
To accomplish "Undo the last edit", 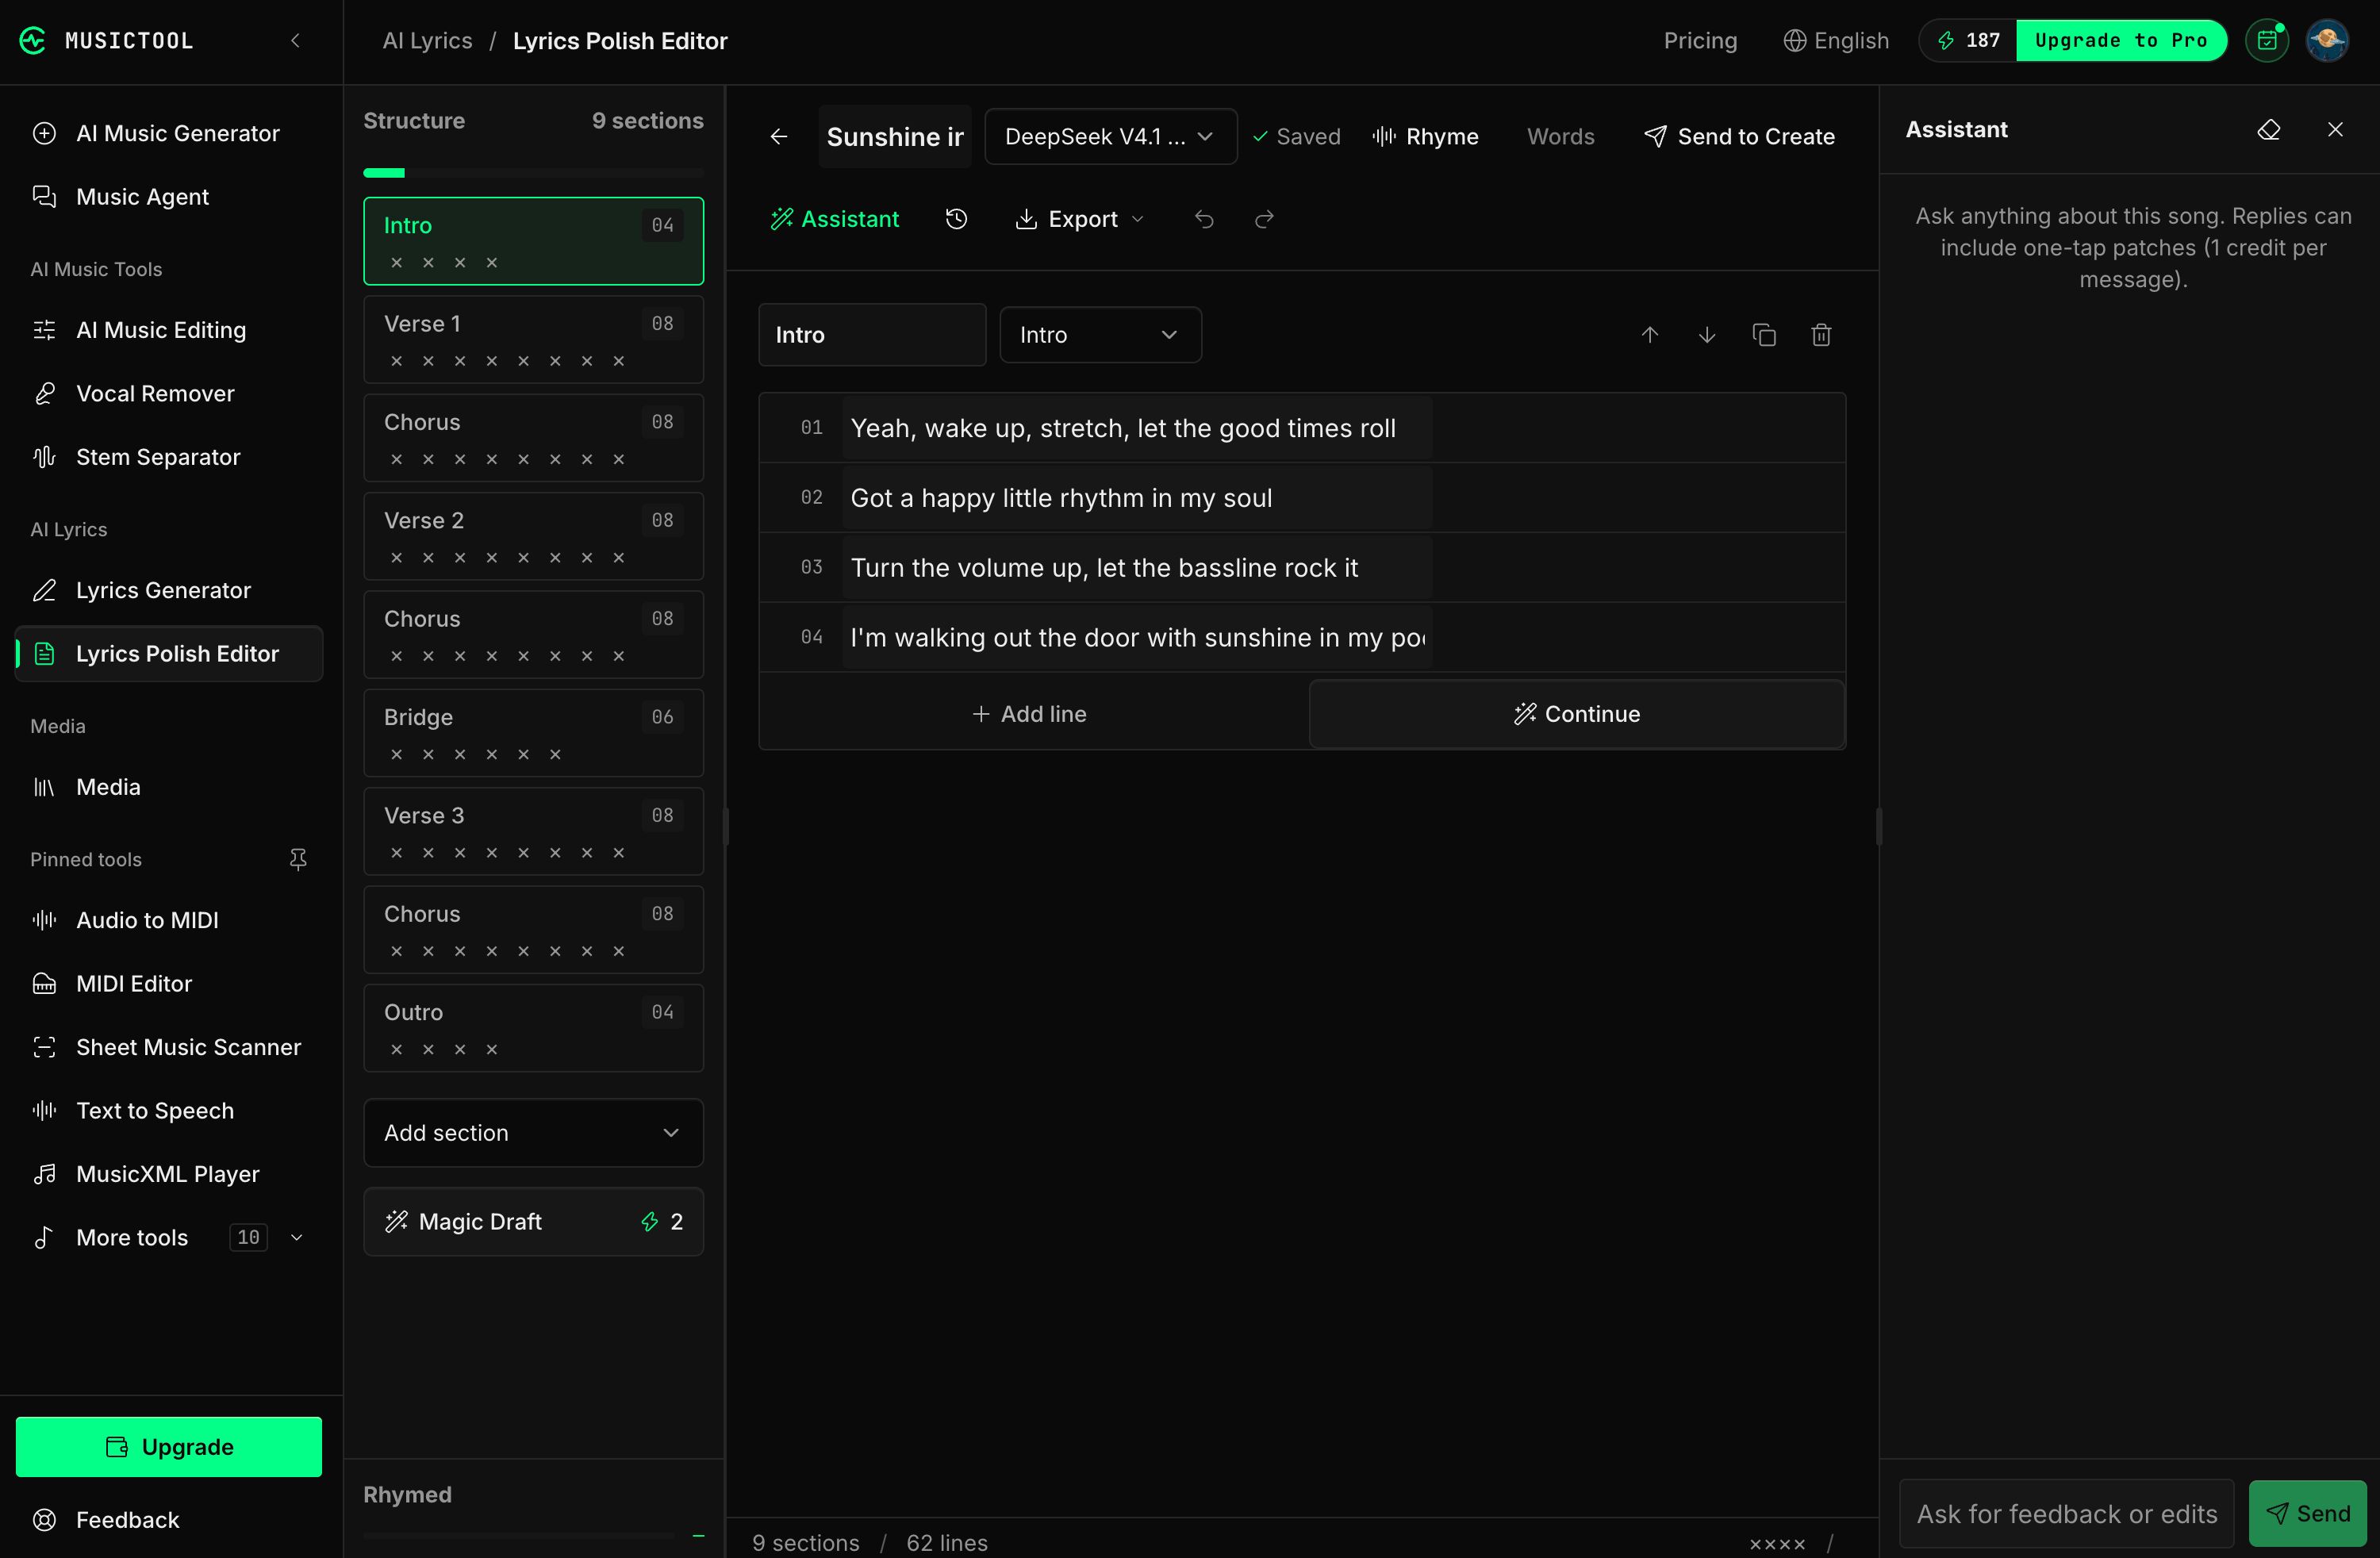I will 1204,219.
